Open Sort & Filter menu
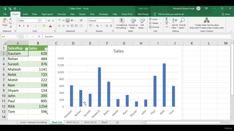Viewport: 234px width, 131px height. tap(175, 23)
